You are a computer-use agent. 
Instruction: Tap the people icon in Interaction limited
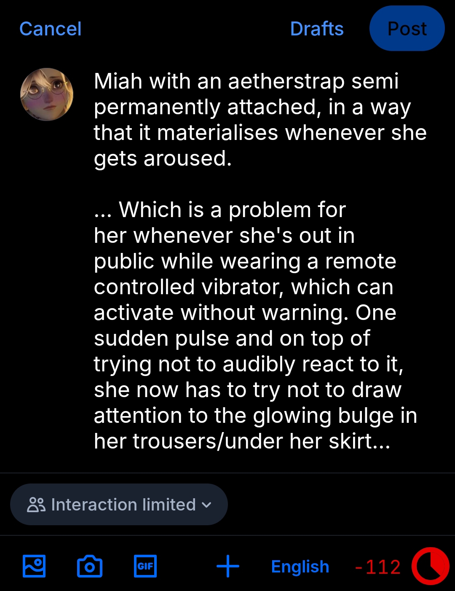36,505
